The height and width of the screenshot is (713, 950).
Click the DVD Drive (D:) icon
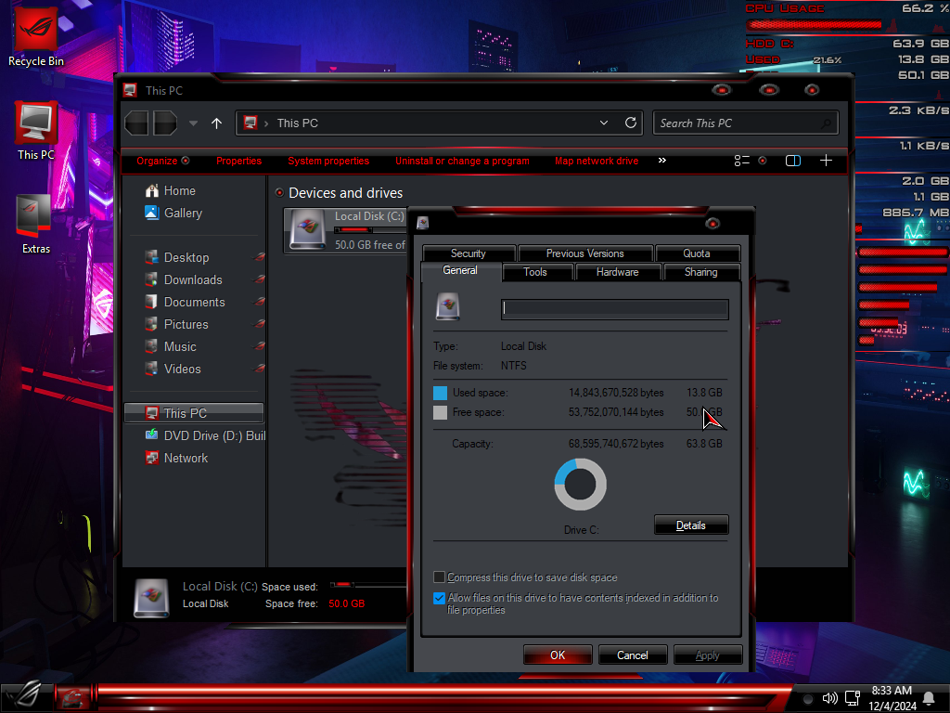point(151,435)
